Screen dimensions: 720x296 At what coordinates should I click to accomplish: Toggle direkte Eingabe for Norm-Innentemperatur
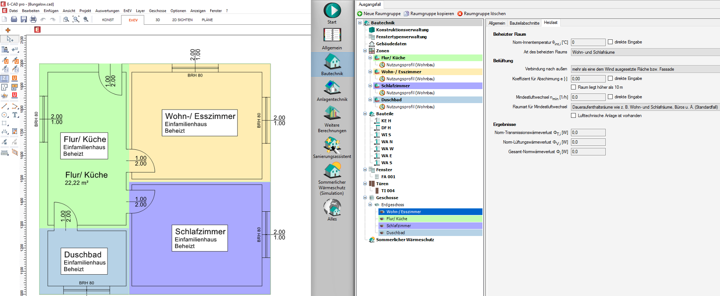[610, 42]
